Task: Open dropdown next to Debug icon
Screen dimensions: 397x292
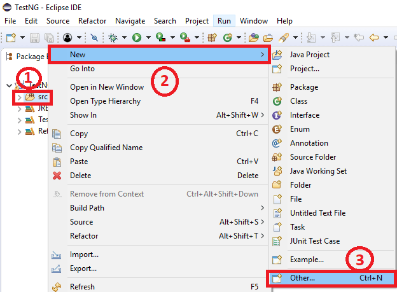Action: pyautogui.click(x=124, y=38)
